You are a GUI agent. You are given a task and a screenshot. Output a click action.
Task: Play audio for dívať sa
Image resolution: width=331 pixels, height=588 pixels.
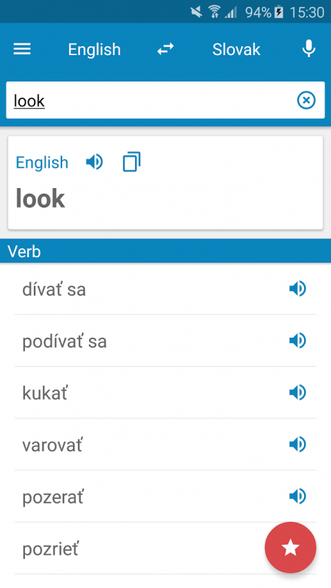(298, 289)
